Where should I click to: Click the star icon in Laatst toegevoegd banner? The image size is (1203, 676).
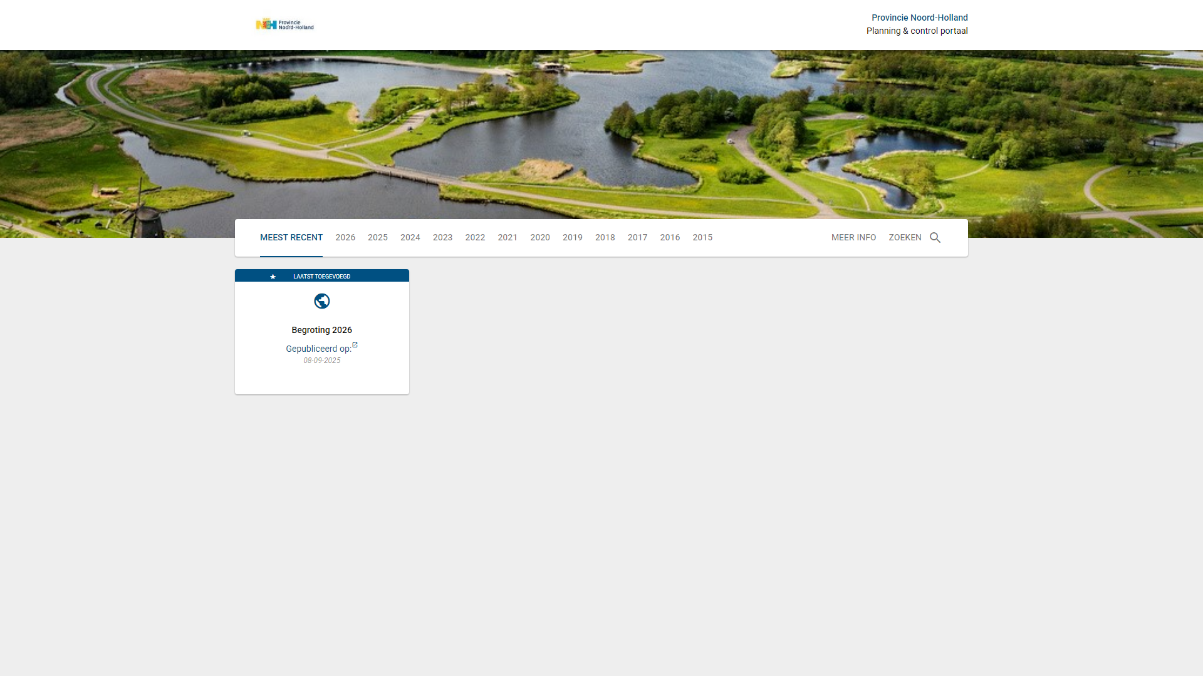click(273, 277)
